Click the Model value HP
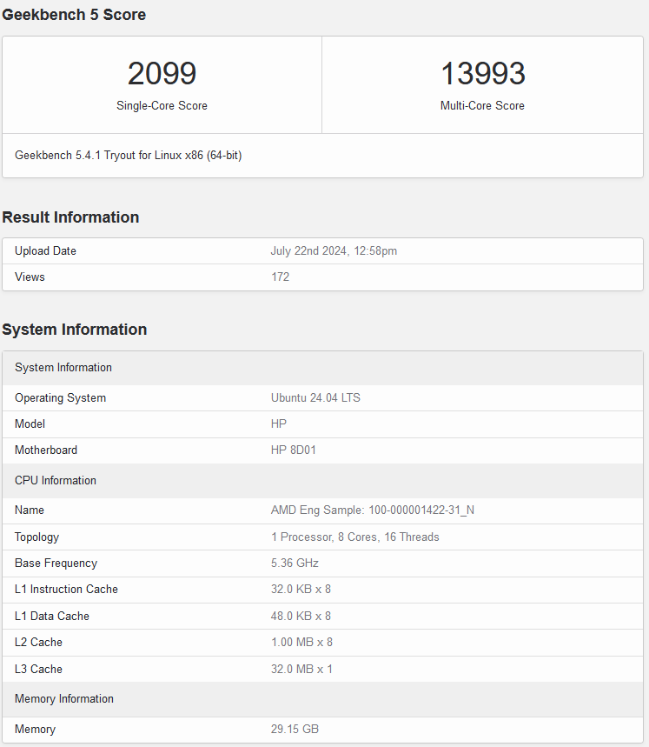649x747 pixels. coord(279,424)
